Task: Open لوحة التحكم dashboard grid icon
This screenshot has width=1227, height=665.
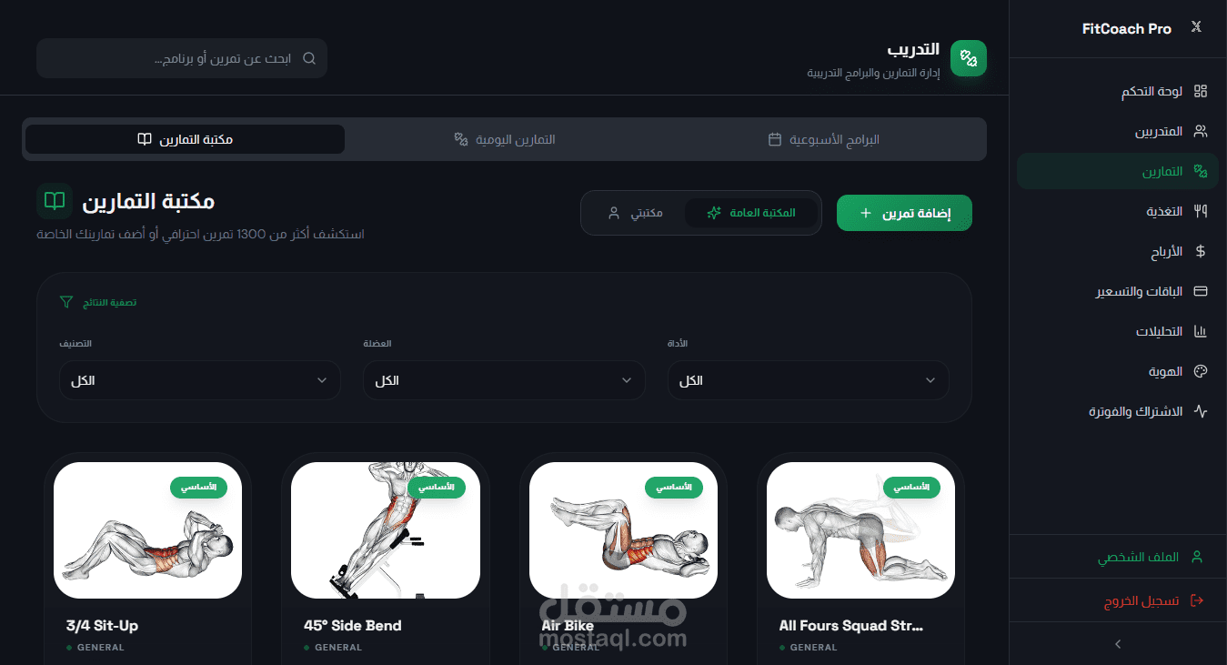Action: (x=1201, y=91)
